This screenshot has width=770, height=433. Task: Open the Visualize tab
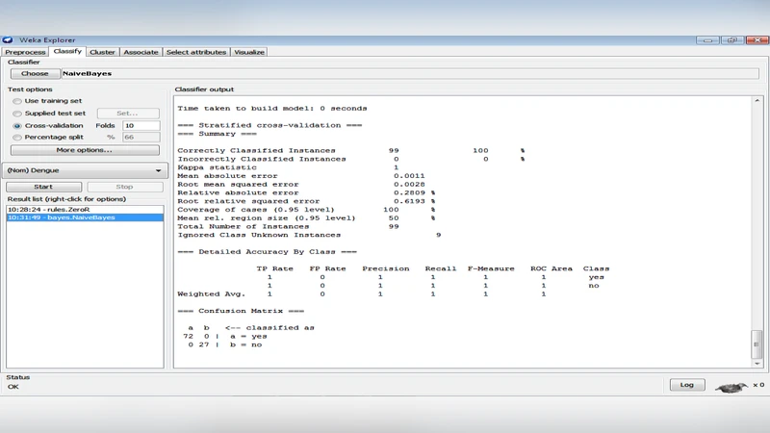tap(249, 52)
